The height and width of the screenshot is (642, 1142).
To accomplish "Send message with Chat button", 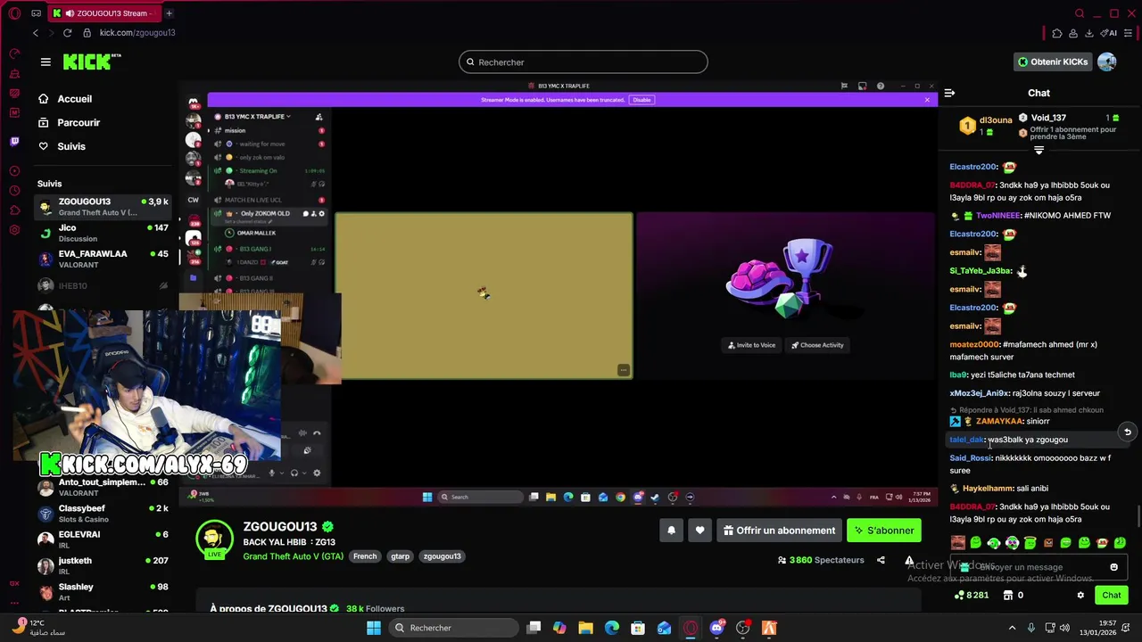I will coord(1111,595).
